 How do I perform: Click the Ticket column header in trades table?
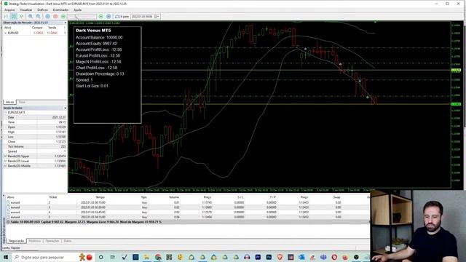[53, 197]
